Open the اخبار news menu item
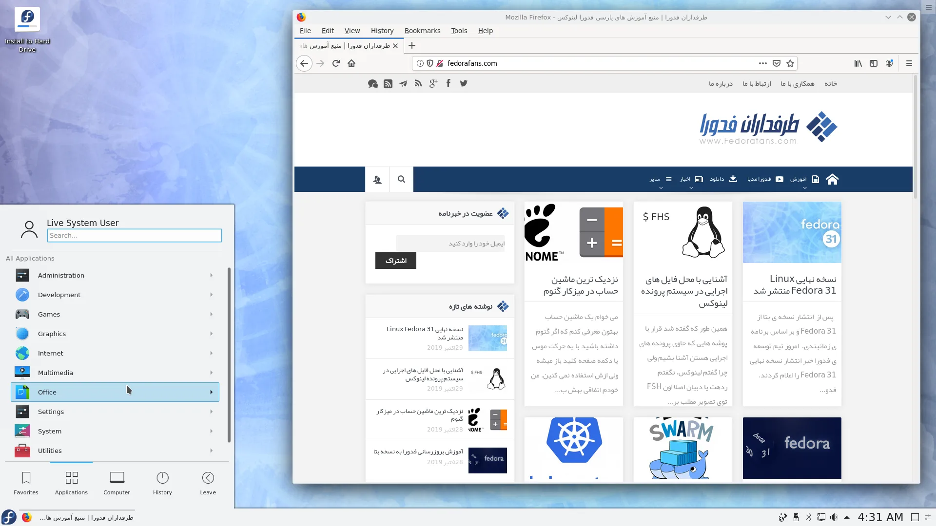 (x=691, y=179)
